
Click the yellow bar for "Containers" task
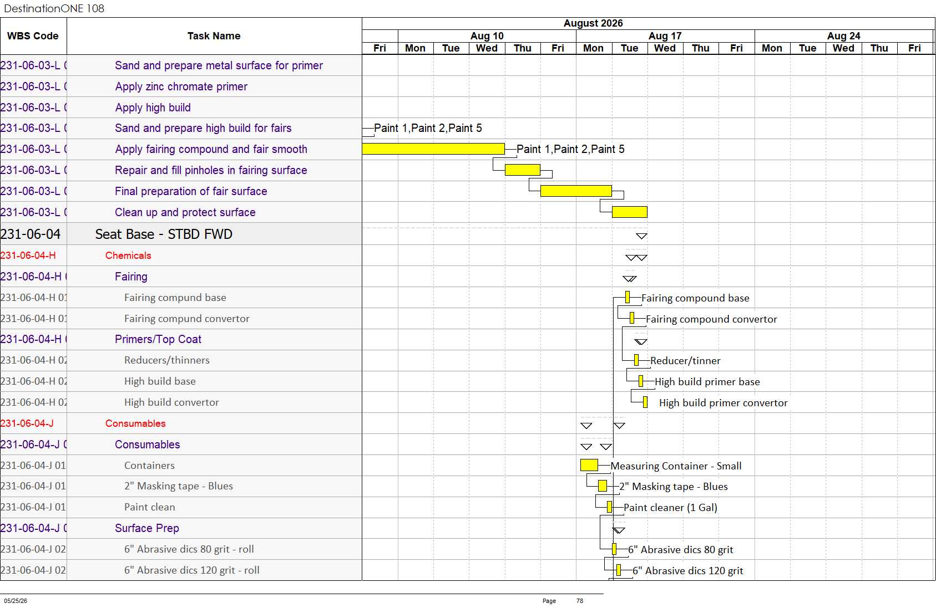pos(589,465)
